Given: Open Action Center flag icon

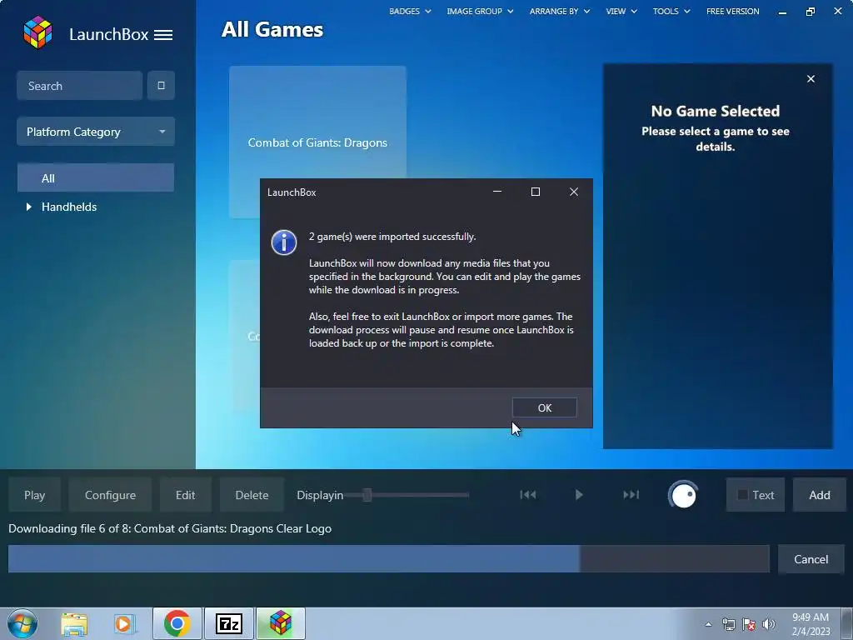Looking at the screenshot, I should coord(749,624).
